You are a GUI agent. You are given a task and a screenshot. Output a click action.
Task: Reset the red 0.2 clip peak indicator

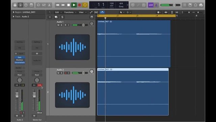(40, 85)
